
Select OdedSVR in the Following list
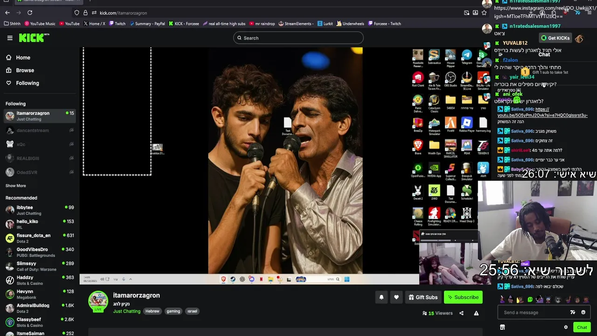coord(40,172)
